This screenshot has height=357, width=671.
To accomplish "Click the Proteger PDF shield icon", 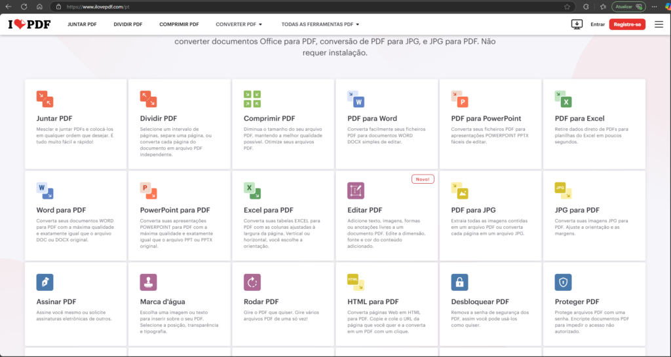I will click(563, 282).
